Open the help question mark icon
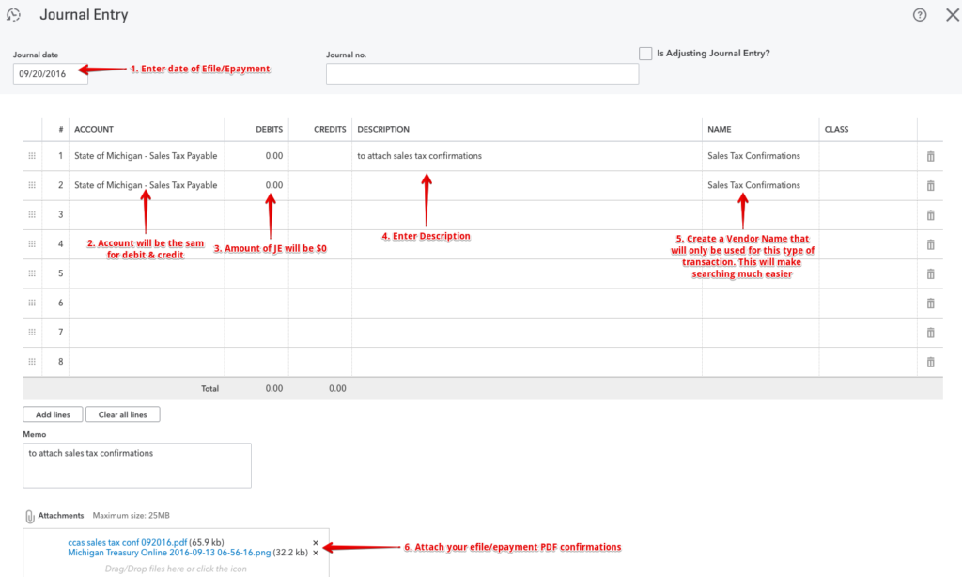 click(920, 15)
